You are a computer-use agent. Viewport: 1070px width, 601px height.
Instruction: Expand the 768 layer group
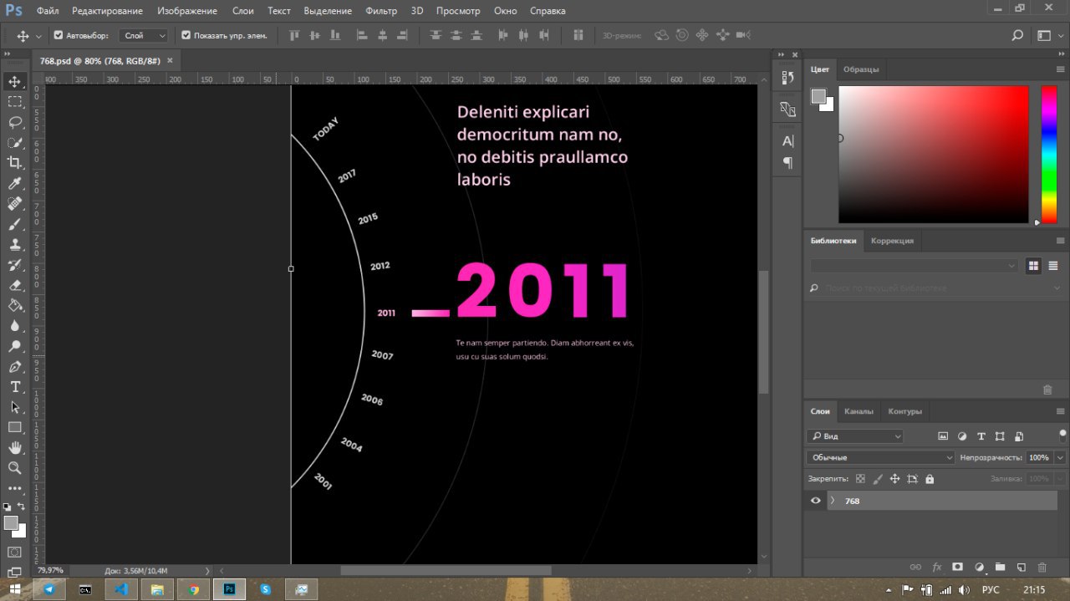pyautogui.click(x=833, y=501)
